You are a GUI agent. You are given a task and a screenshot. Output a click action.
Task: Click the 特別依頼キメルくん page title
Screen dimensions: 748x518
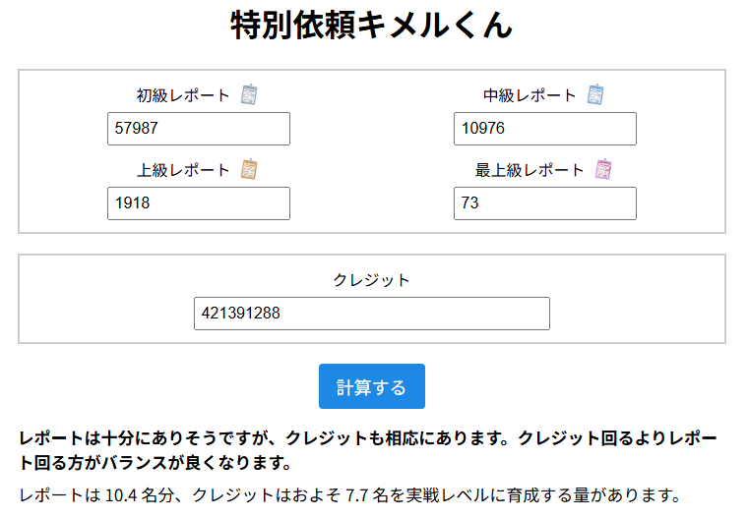[372, 27]
